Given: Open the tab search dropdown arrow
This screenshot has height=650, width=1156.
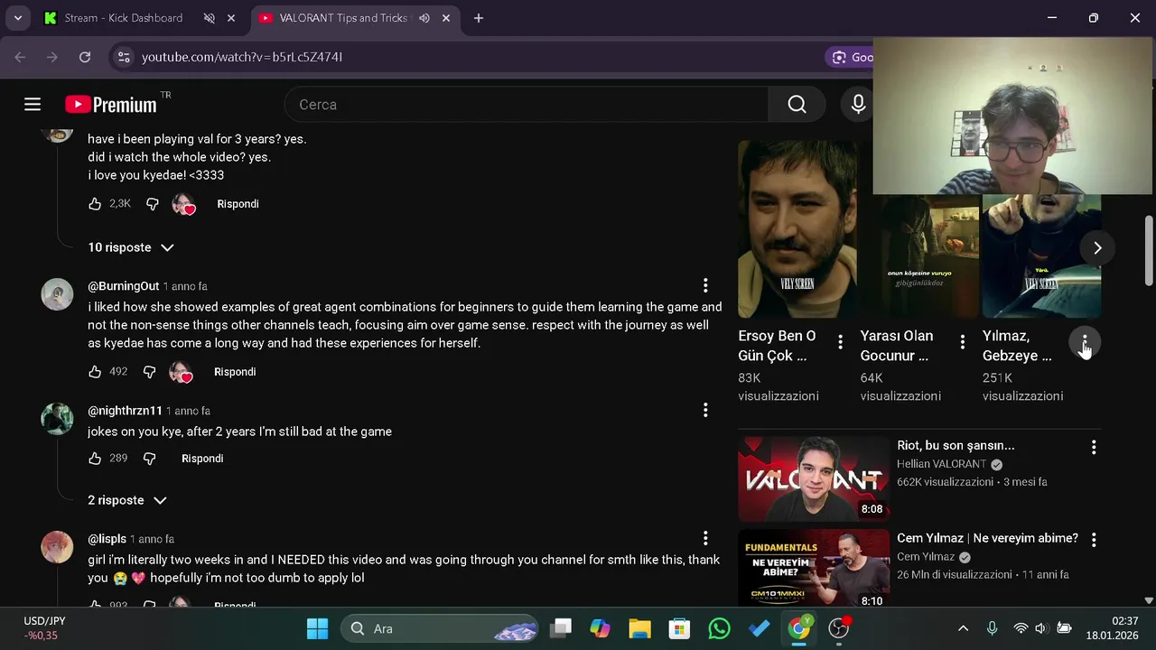Looking at the screenshot, I should (x=17, y=18).
